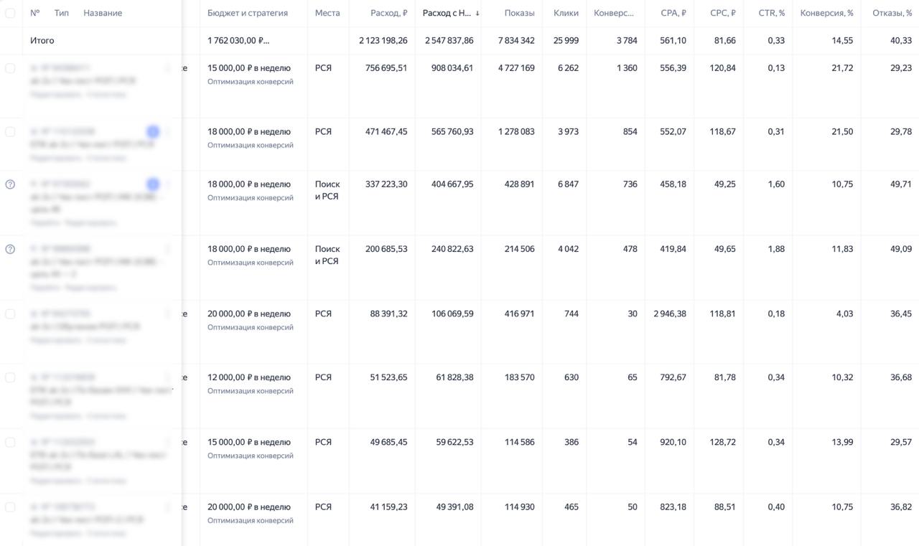Click the blue badge icon in the 337 223,30 row

click(x=153, y=184)
